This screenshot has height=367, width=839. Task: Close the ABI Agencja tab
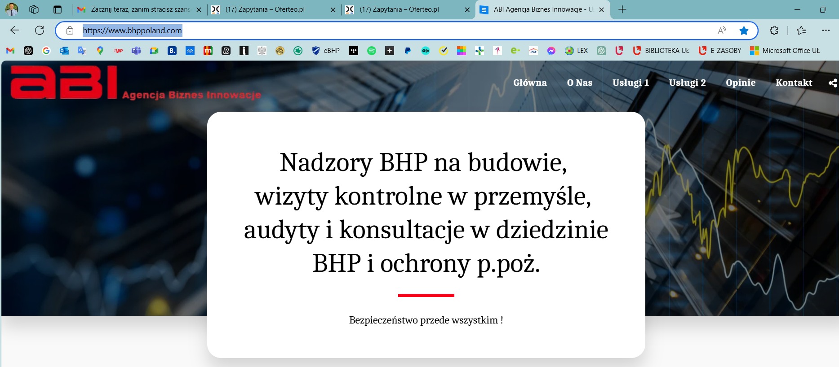tap(602, 9)
